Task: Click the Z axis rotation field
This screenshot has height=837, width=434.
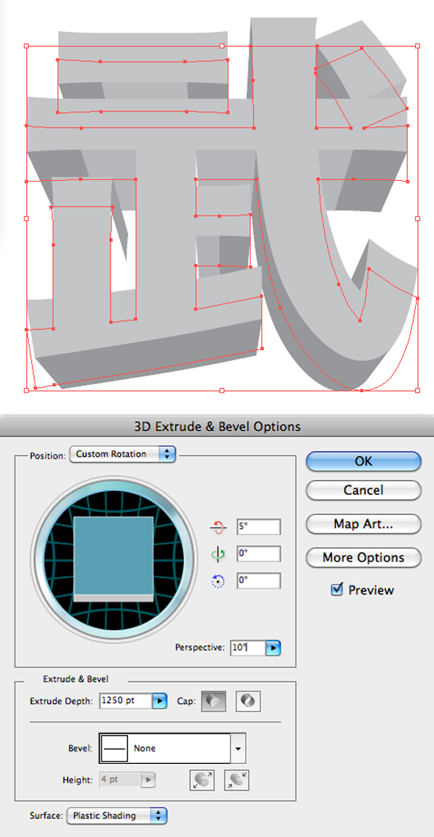Action: coord(259,581)
